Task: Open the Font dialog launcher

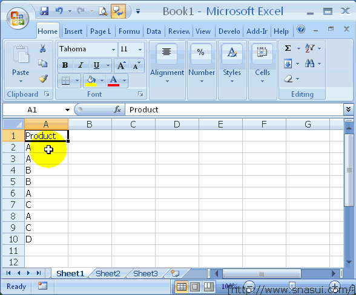Action: 140,94
